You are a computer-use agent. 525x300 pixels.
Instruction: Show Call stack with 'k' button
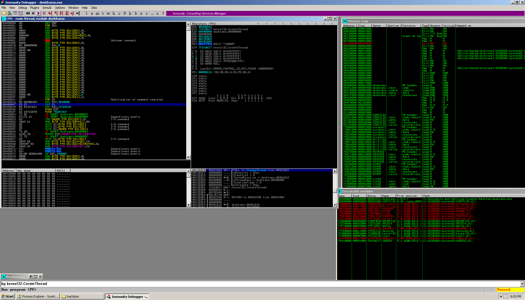(130, 13)
